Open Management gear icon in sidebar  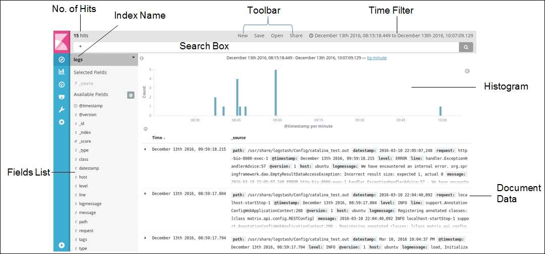tap(62, 122)
